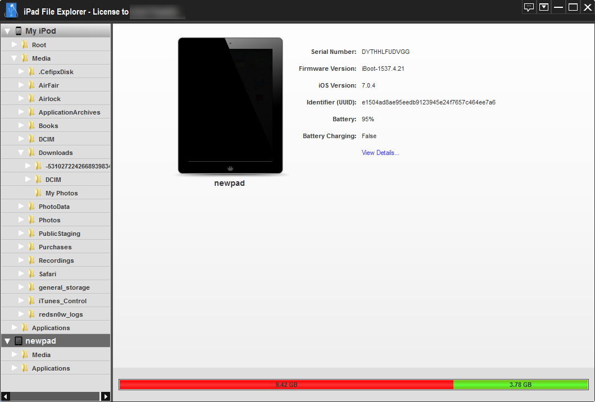
Task: Expand the Safari folder arrow
Action: coord(21,273)
